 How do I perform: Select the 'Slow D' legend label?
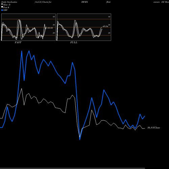pos(7,5)
